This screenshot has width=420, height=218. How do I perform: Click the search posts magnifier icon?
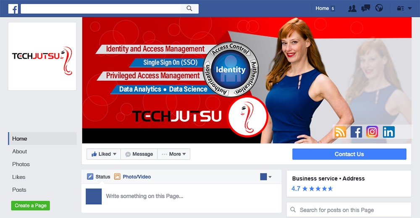click(293, 210)
